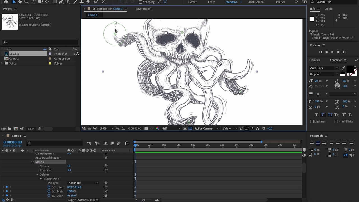359x202 pixels.
Task: Switch to the Default workspace
Action: point(193,2)
